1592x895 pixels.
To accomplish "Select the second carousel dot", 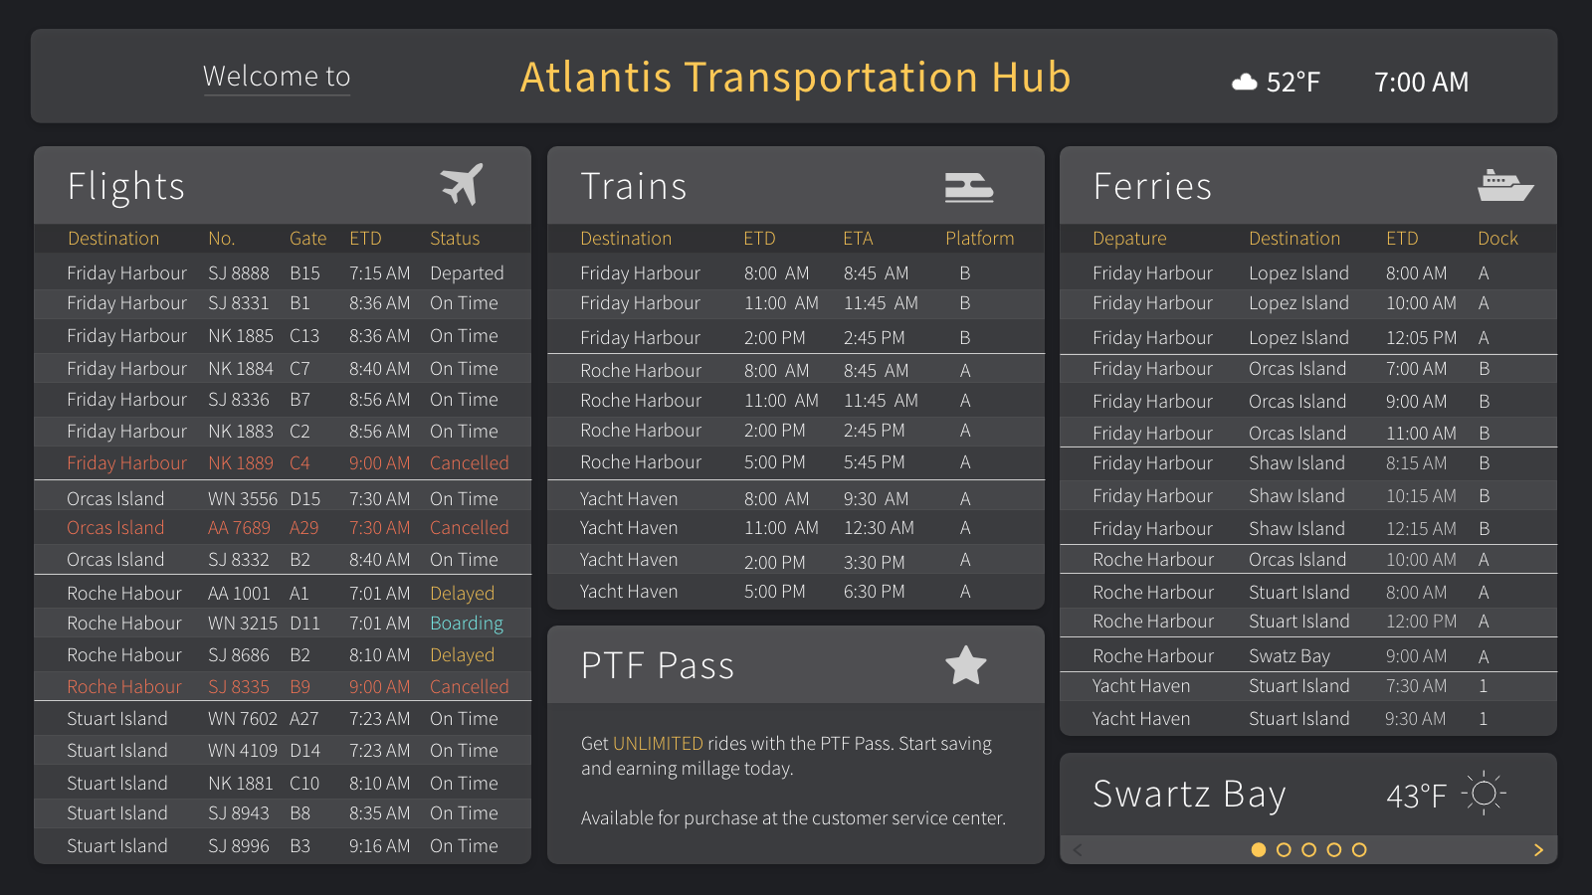I will (1284, 850).
